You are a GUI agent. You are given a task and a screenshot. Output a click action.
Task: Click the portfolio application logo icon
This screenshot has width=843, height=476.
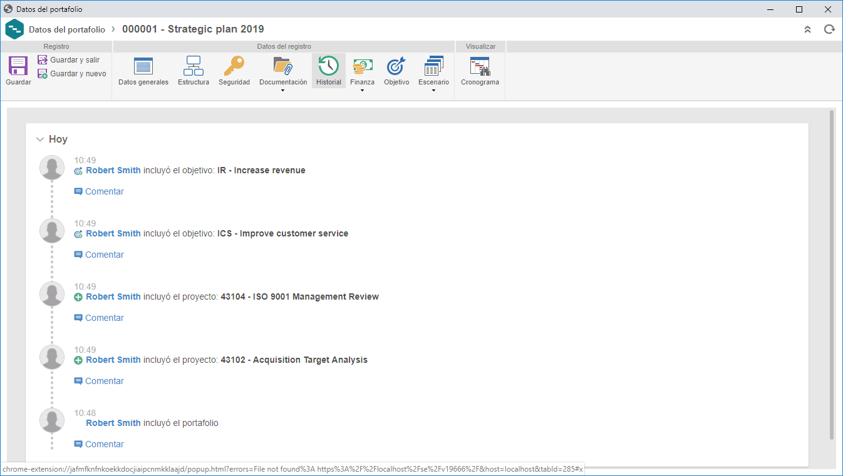[x=14, y=29]
